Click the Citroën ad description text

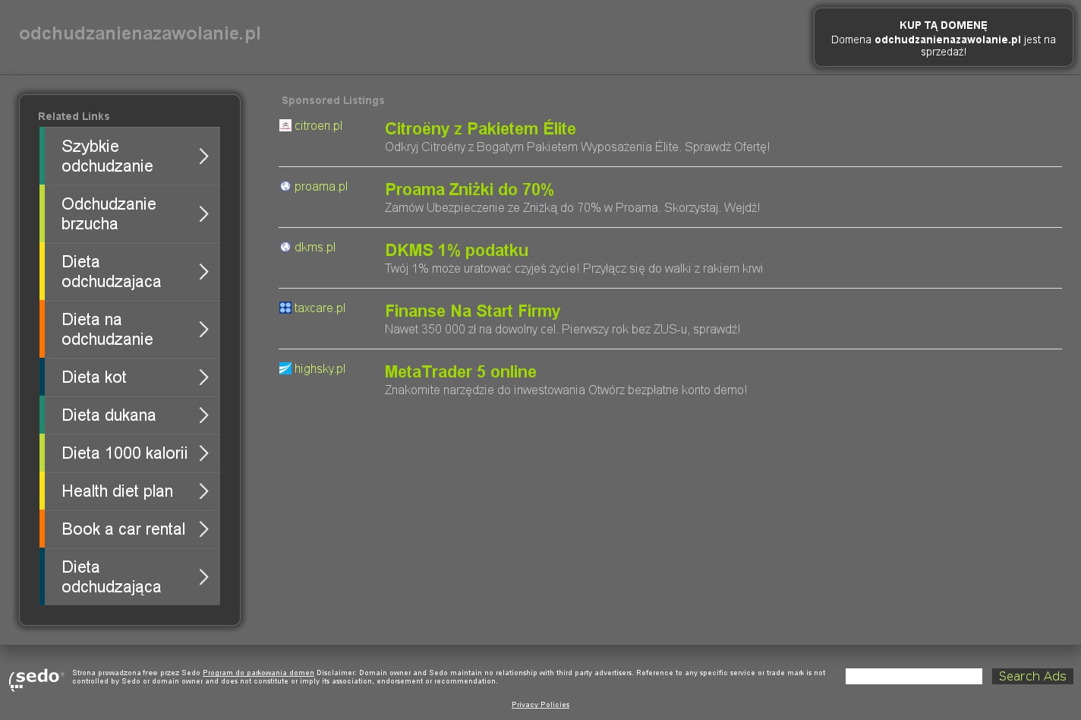coord(577,147)
